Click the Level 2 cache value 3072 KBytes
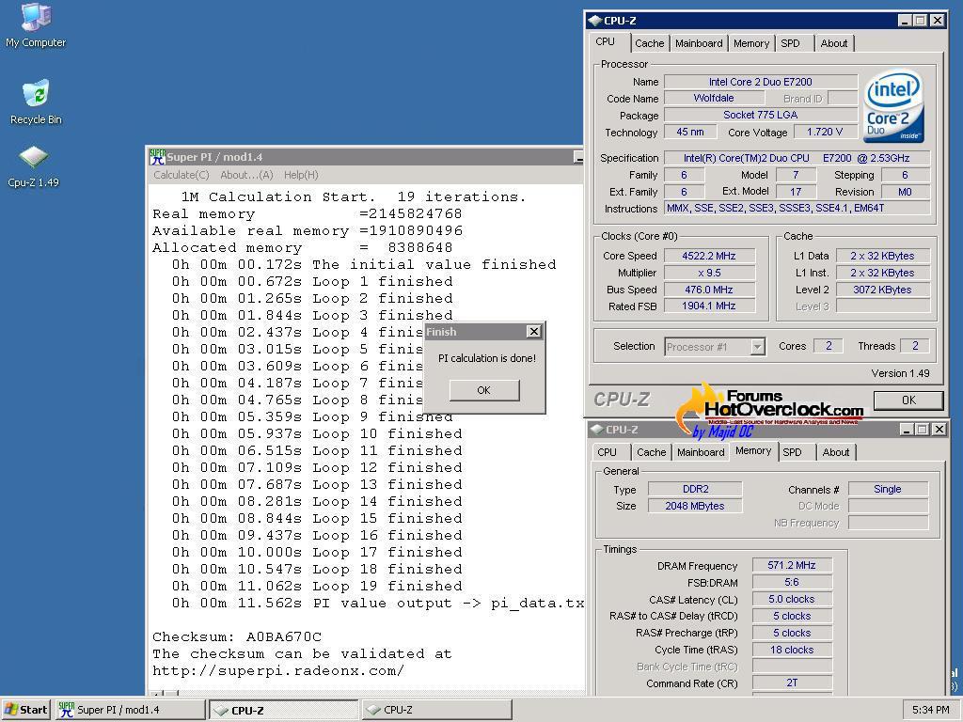The image size is (963, 722). [882, 290]
